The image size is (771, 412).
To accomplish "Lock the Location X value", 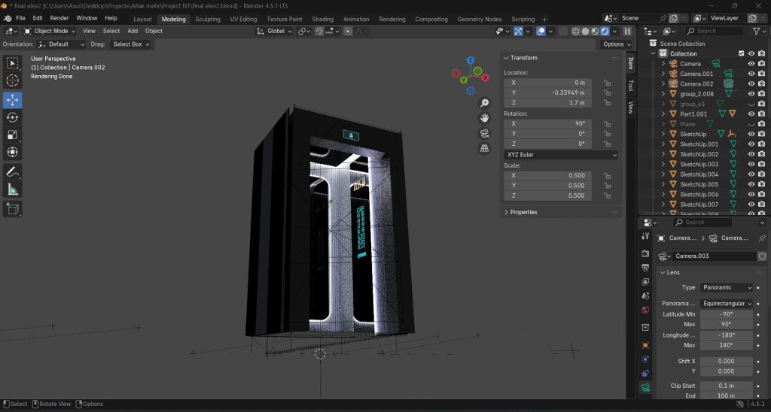I will (608, 83).
